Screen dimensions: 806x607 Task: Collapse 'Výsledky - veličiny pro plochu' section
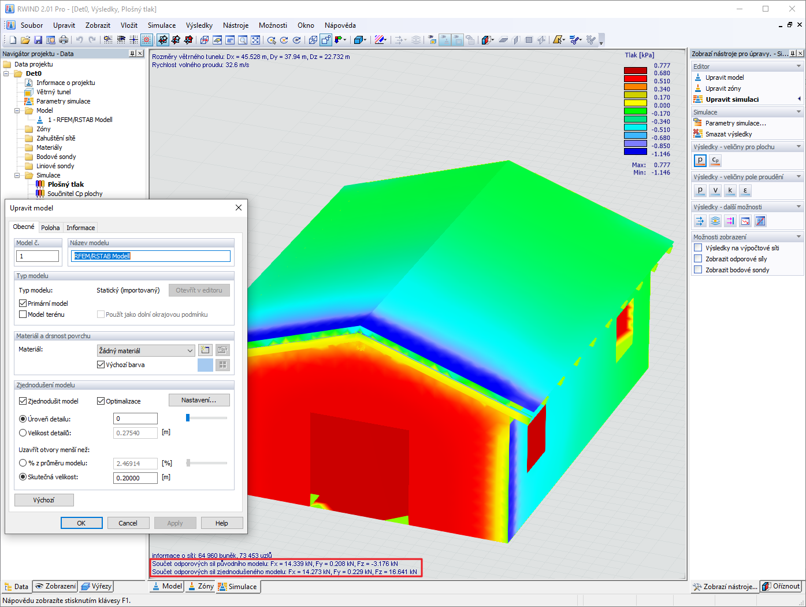[799, 147]
